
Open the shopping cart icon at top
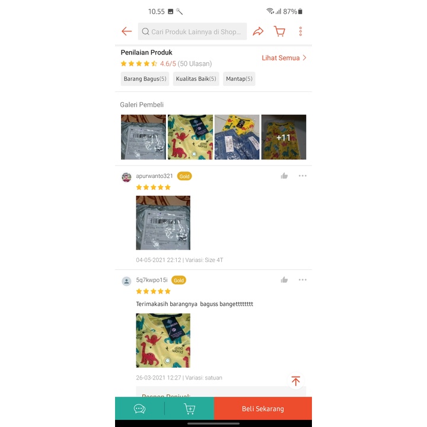tap(279, 31)
